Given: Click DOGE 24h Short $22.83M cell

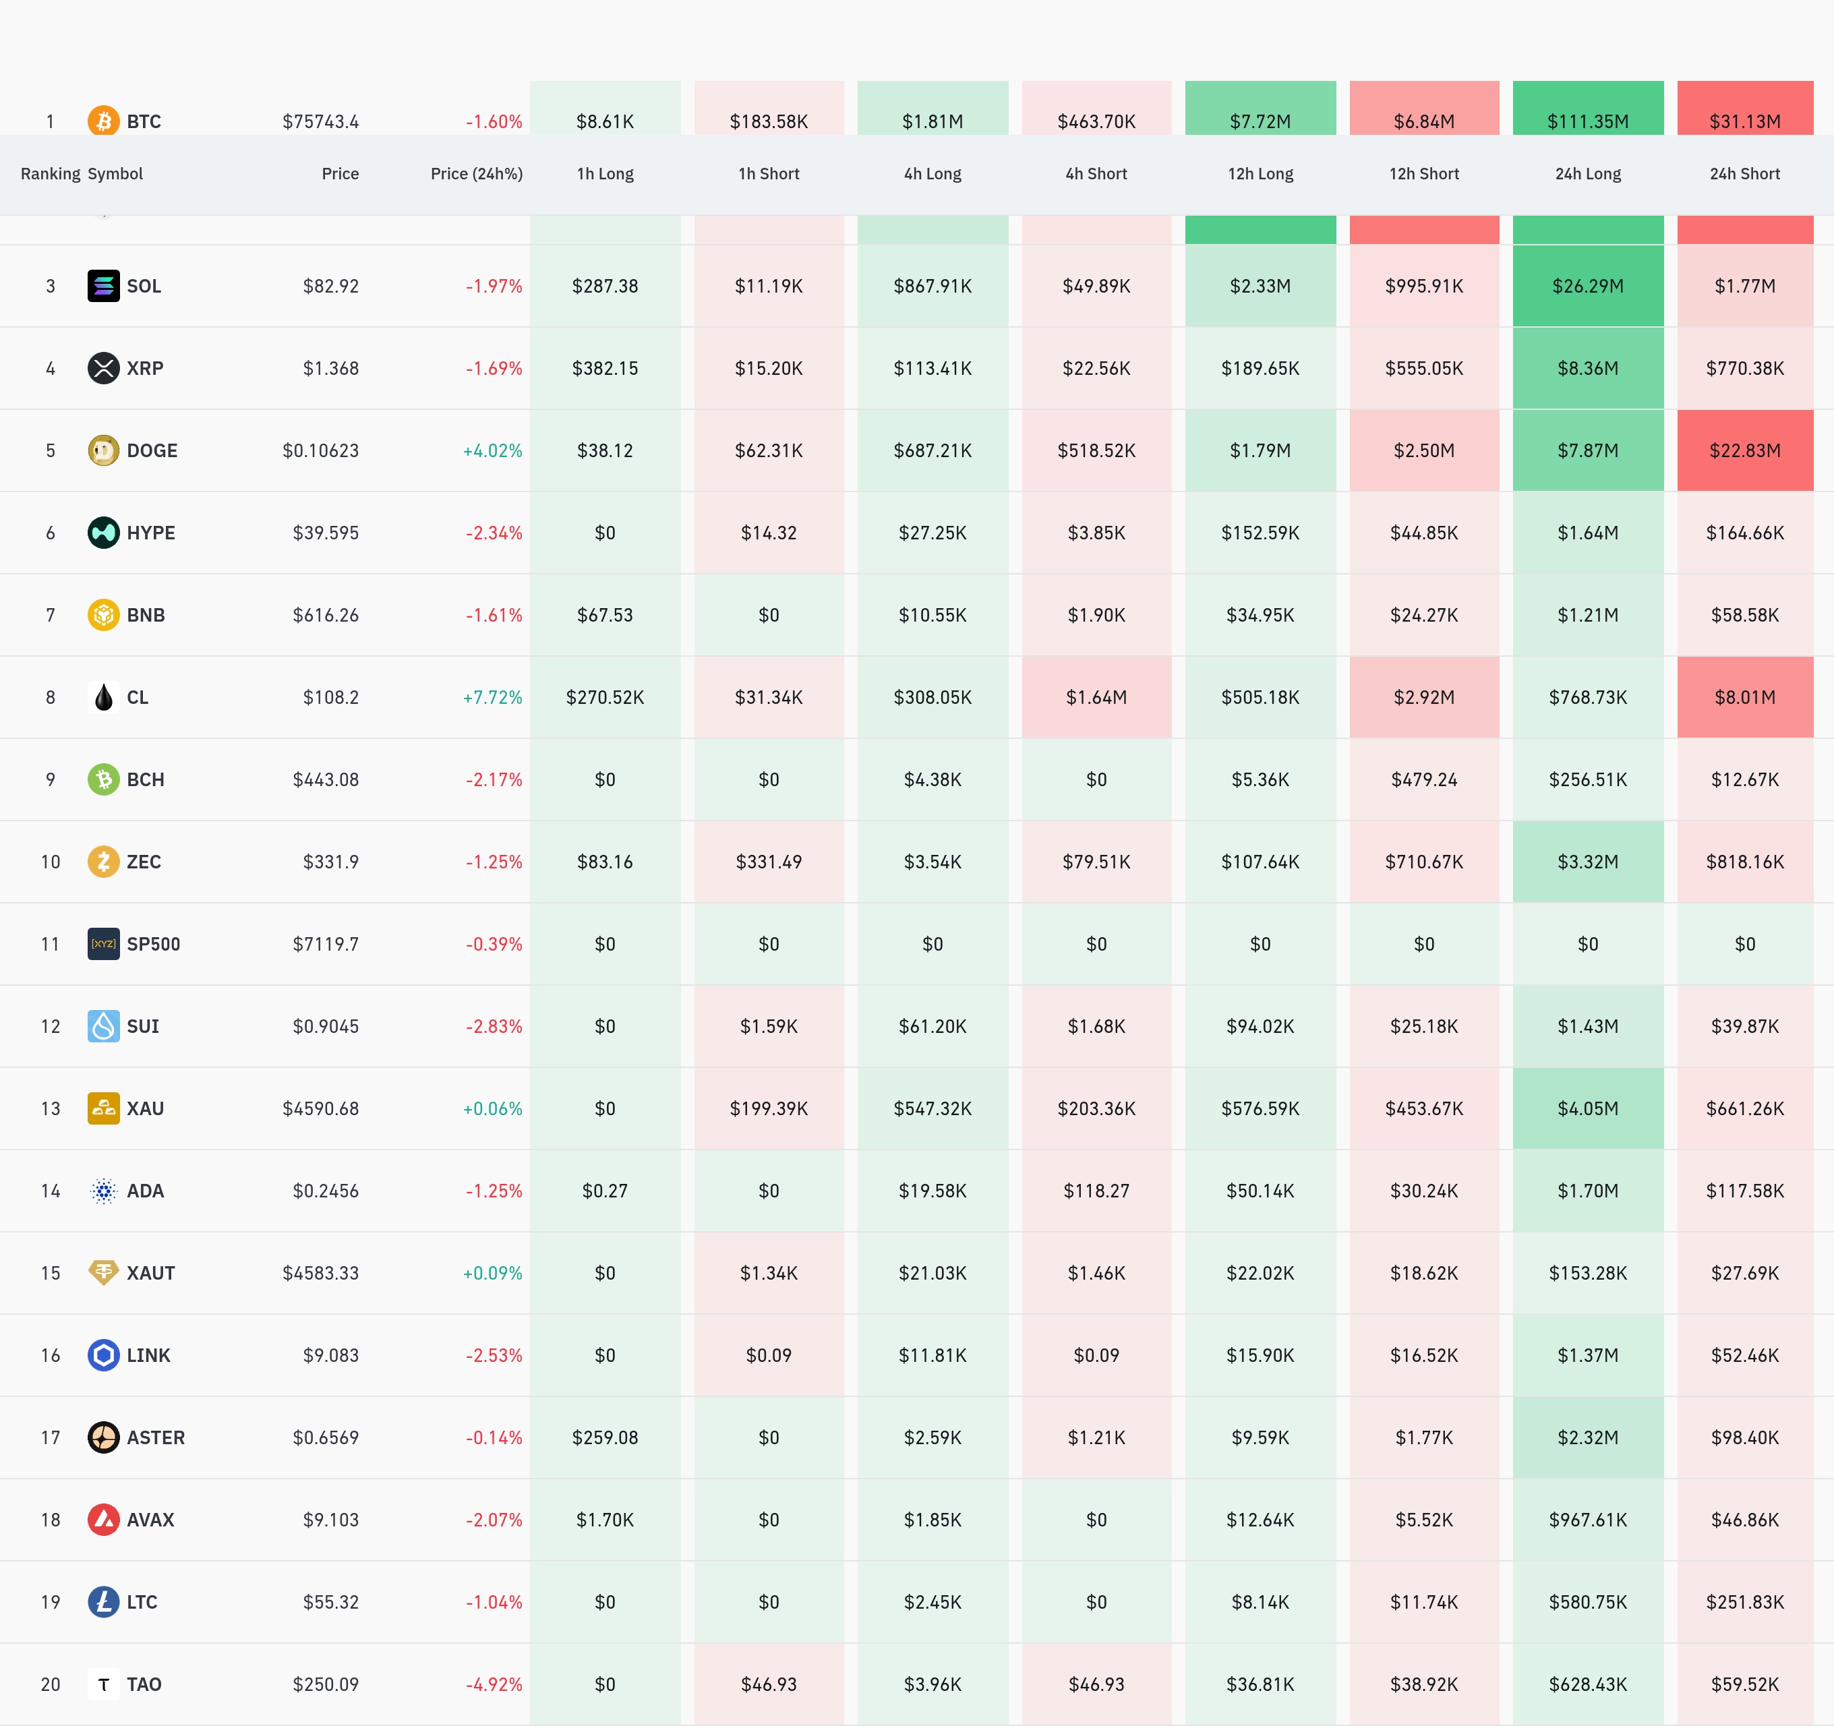Looking at the screenshot, I should [x=1744, y=450].
